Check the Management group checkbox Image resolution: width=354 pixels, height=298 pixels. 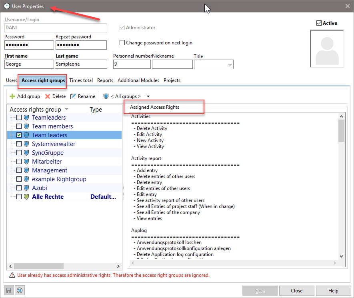click(19, 170)
